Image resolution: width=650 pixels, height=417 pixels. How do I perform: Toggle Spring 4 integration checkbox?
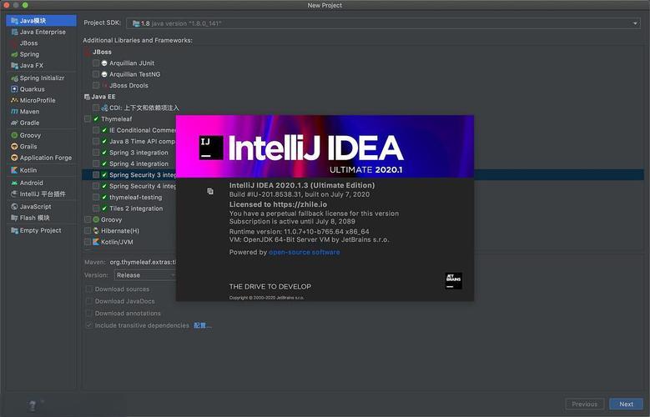(96, 163)
